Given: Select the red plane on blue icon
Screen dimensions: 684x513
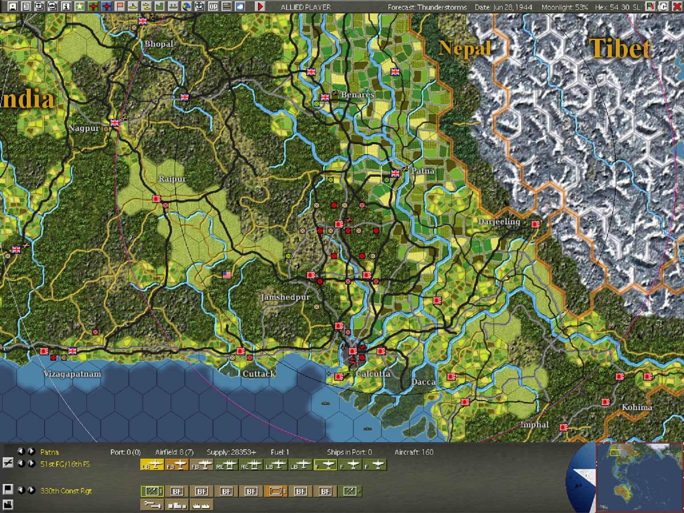Looking at the screenshot, I should point(106,6).
